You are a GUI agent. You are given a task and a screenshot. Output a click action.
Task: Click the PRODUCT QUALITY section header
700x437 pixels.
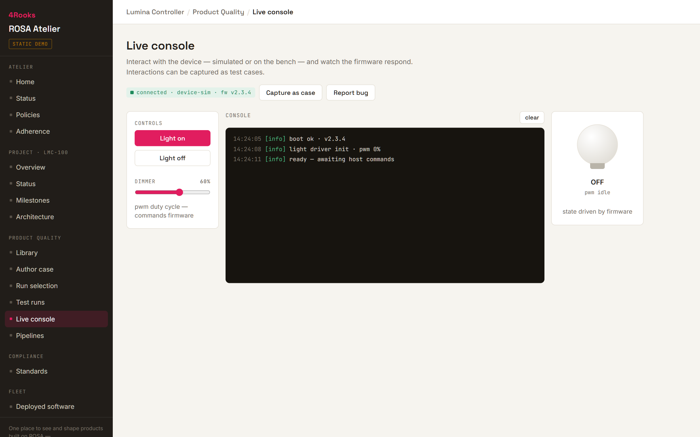click(x=35, y=238)
